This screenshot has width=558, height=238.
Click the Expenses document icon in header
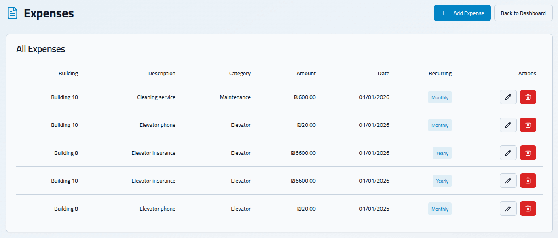(x=13, y=13)
